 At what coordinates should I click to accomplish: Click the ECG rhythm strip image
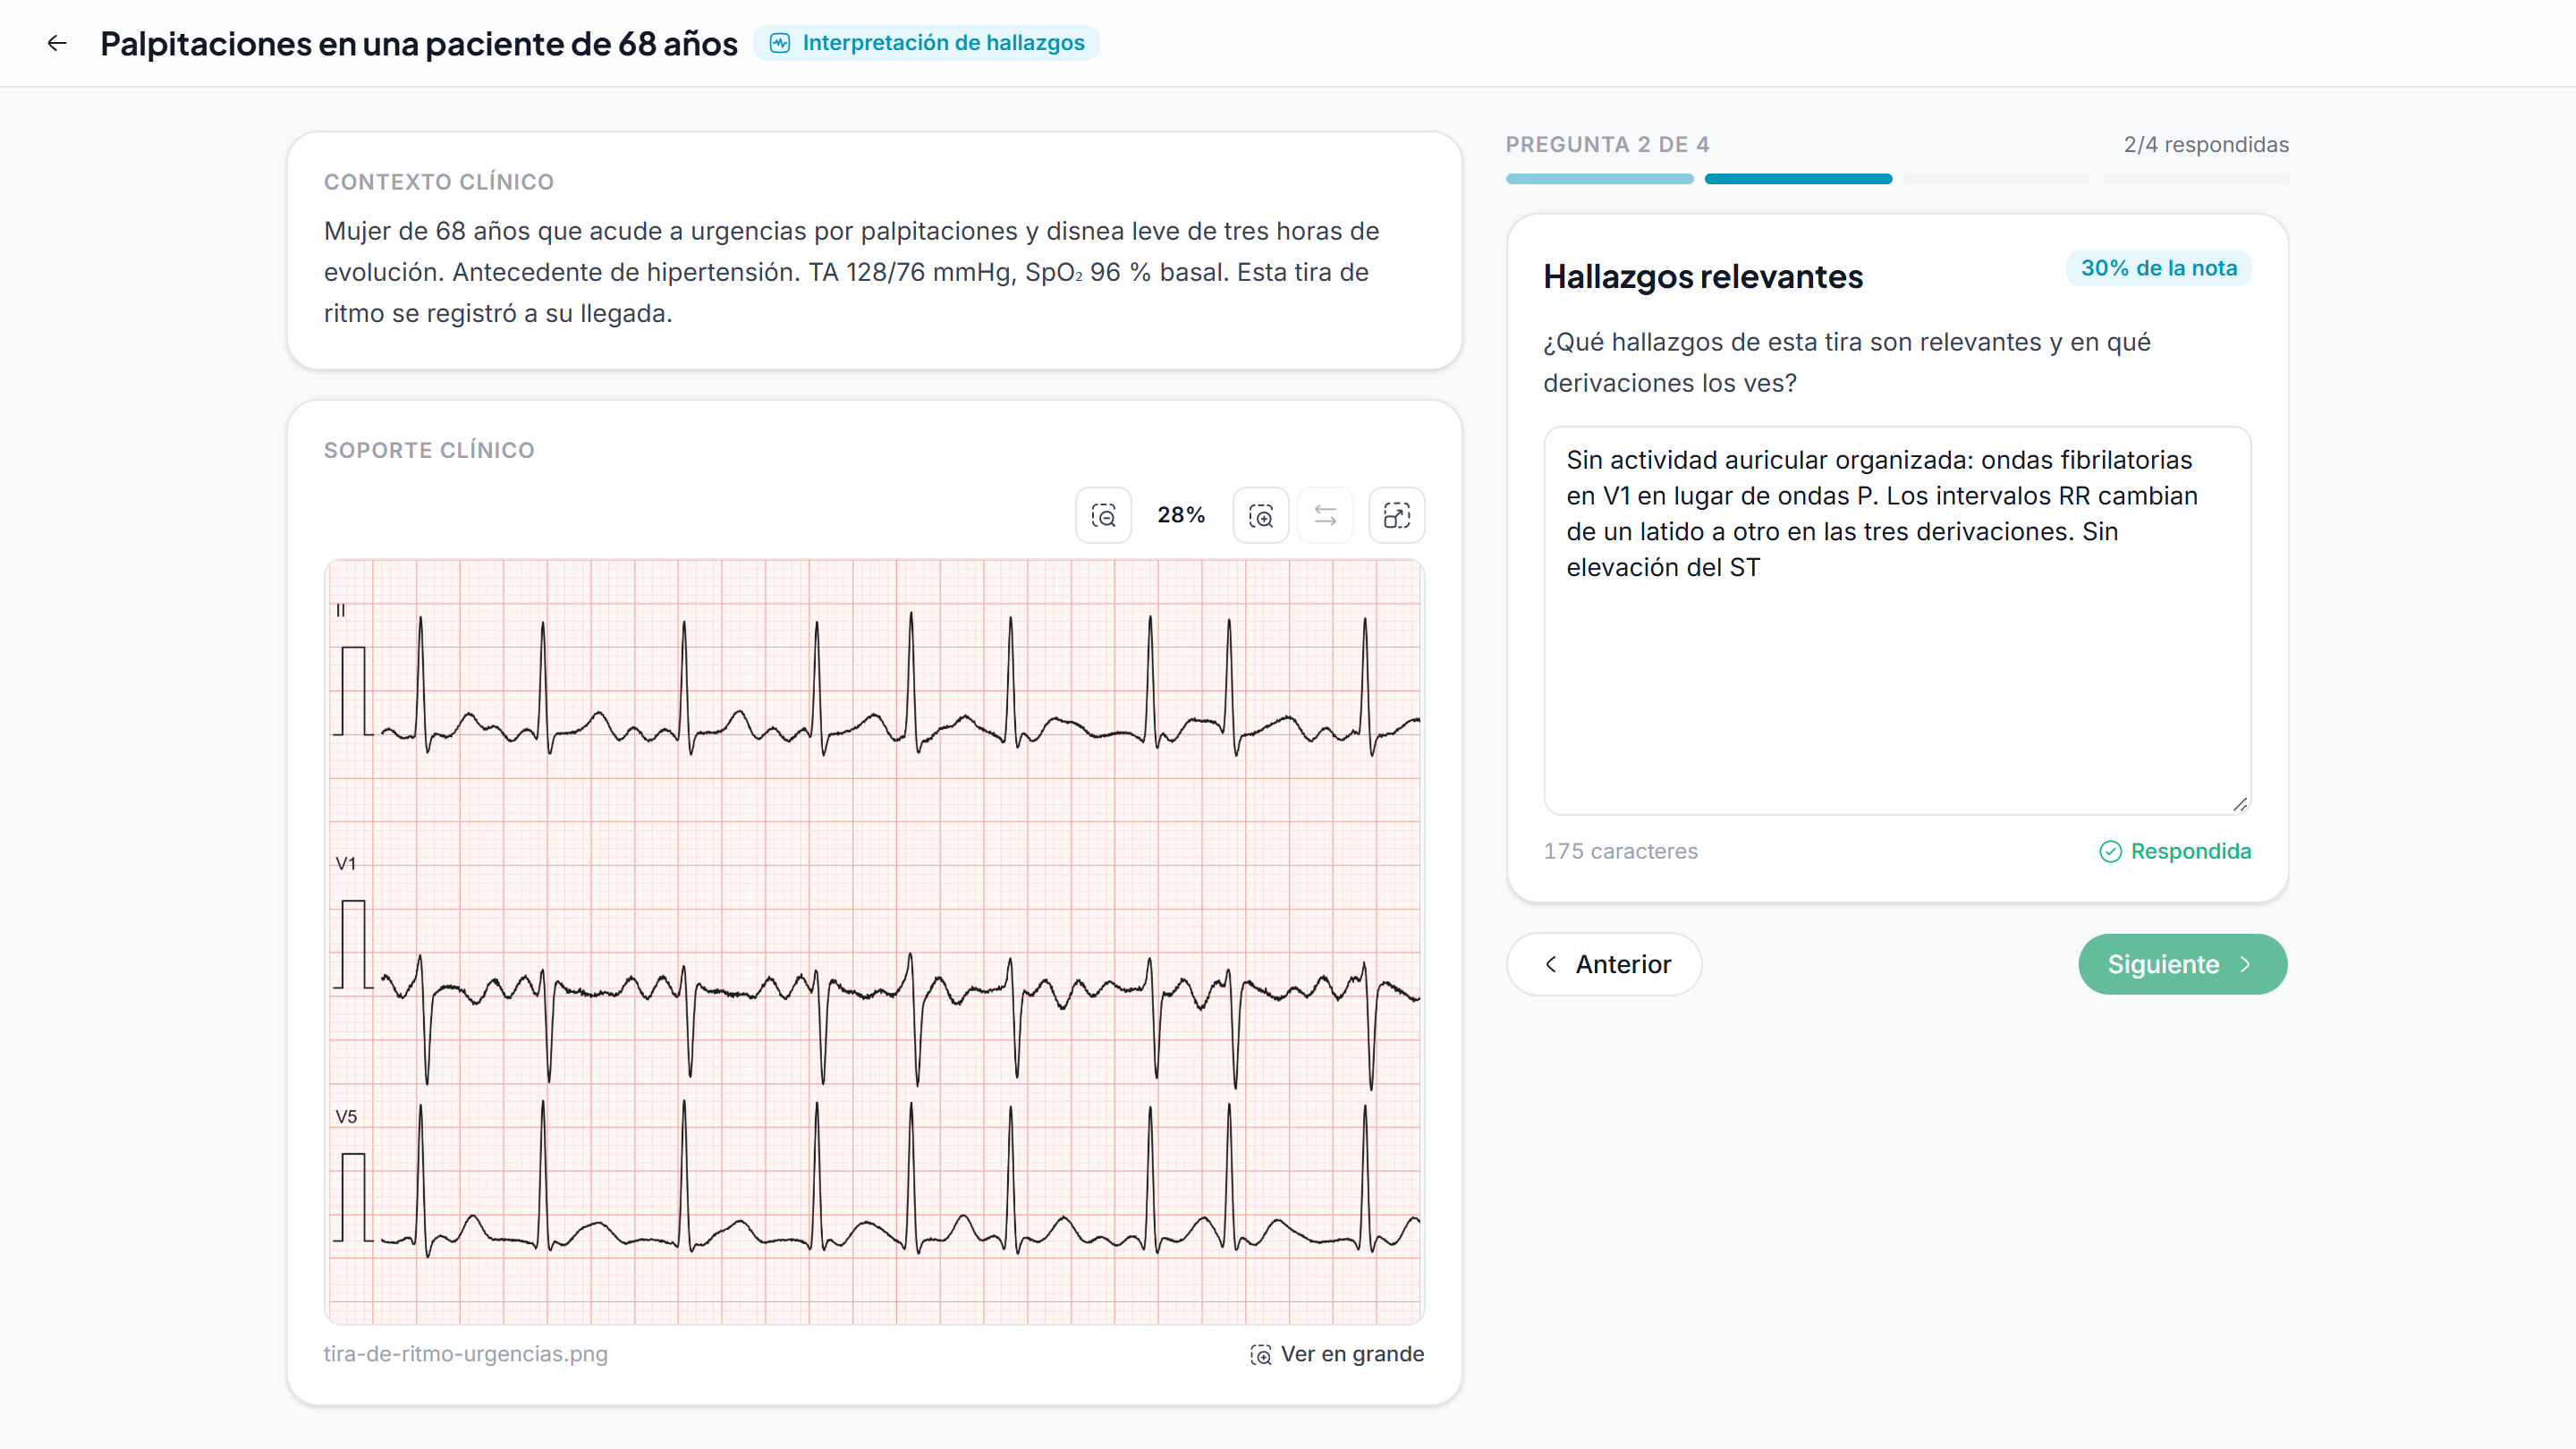tap(874, 942)
